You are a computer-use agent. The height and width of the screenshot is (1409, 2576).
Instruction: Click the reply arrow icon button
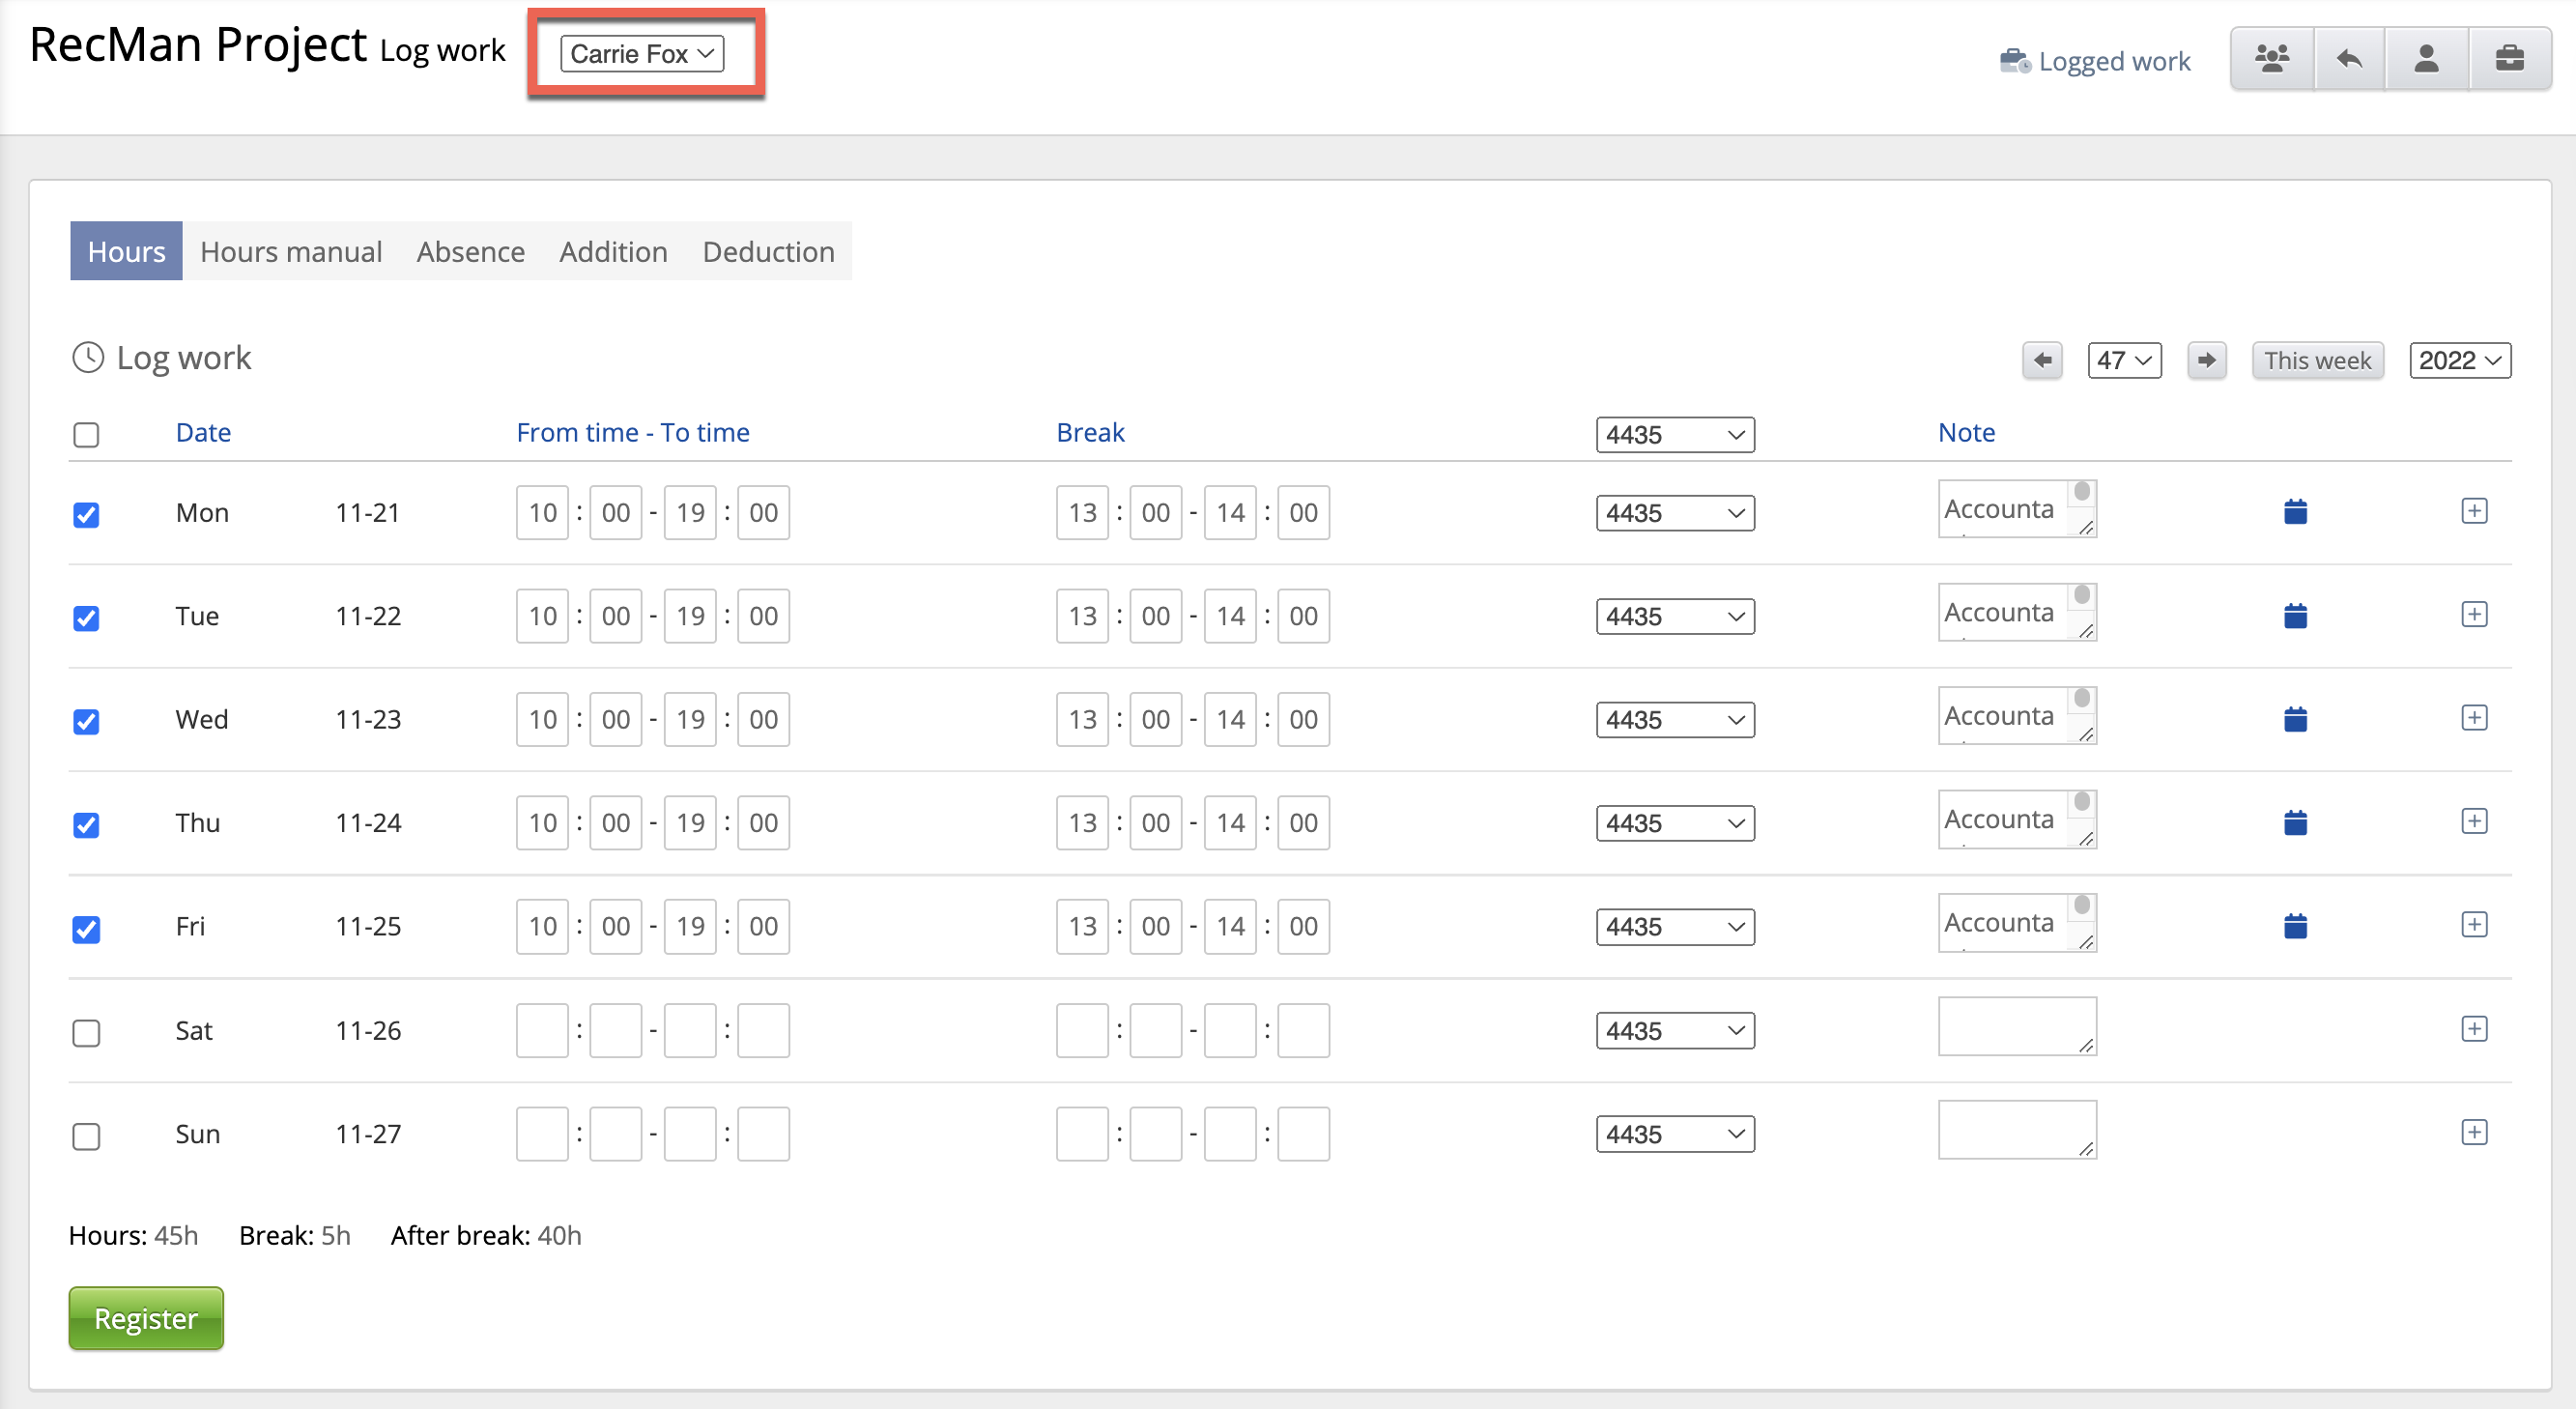[x=2349, y=59]
